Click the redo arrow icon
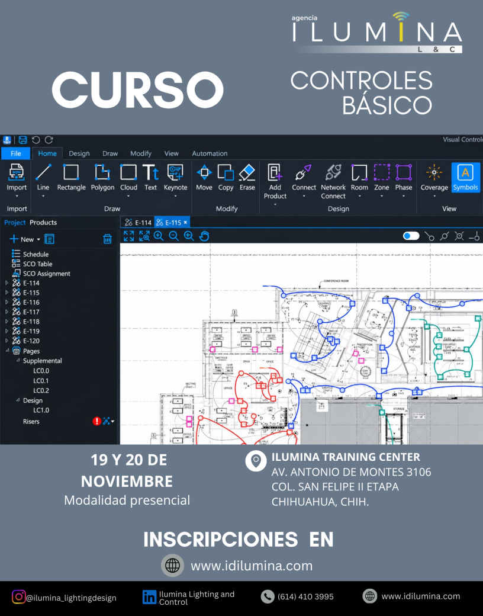The width and height of the screenshot is (483, 616). click(x=49, y=140)
